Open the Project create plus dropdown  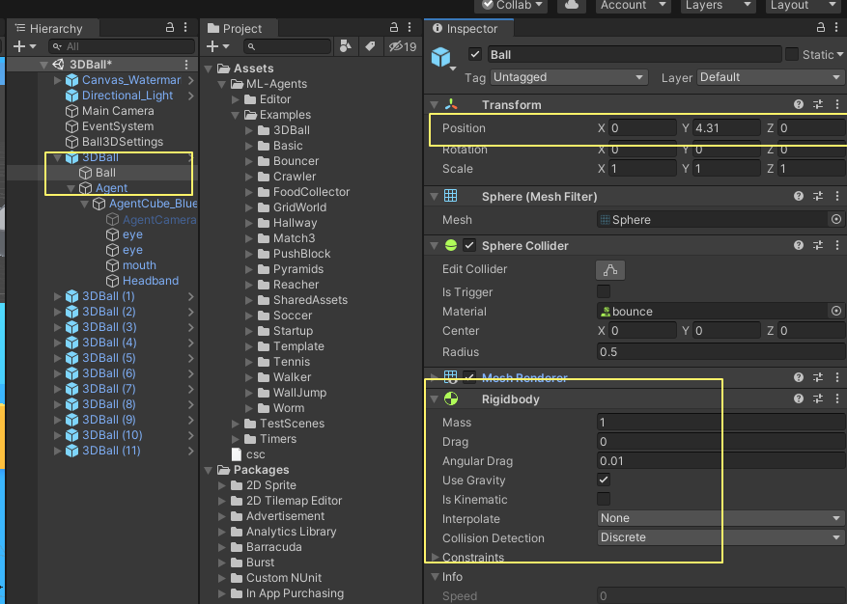click(x=217, y=46)
